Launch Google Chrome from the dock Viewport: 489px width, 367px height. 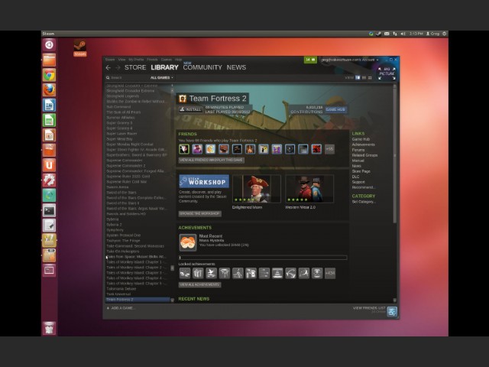point(49,75)
